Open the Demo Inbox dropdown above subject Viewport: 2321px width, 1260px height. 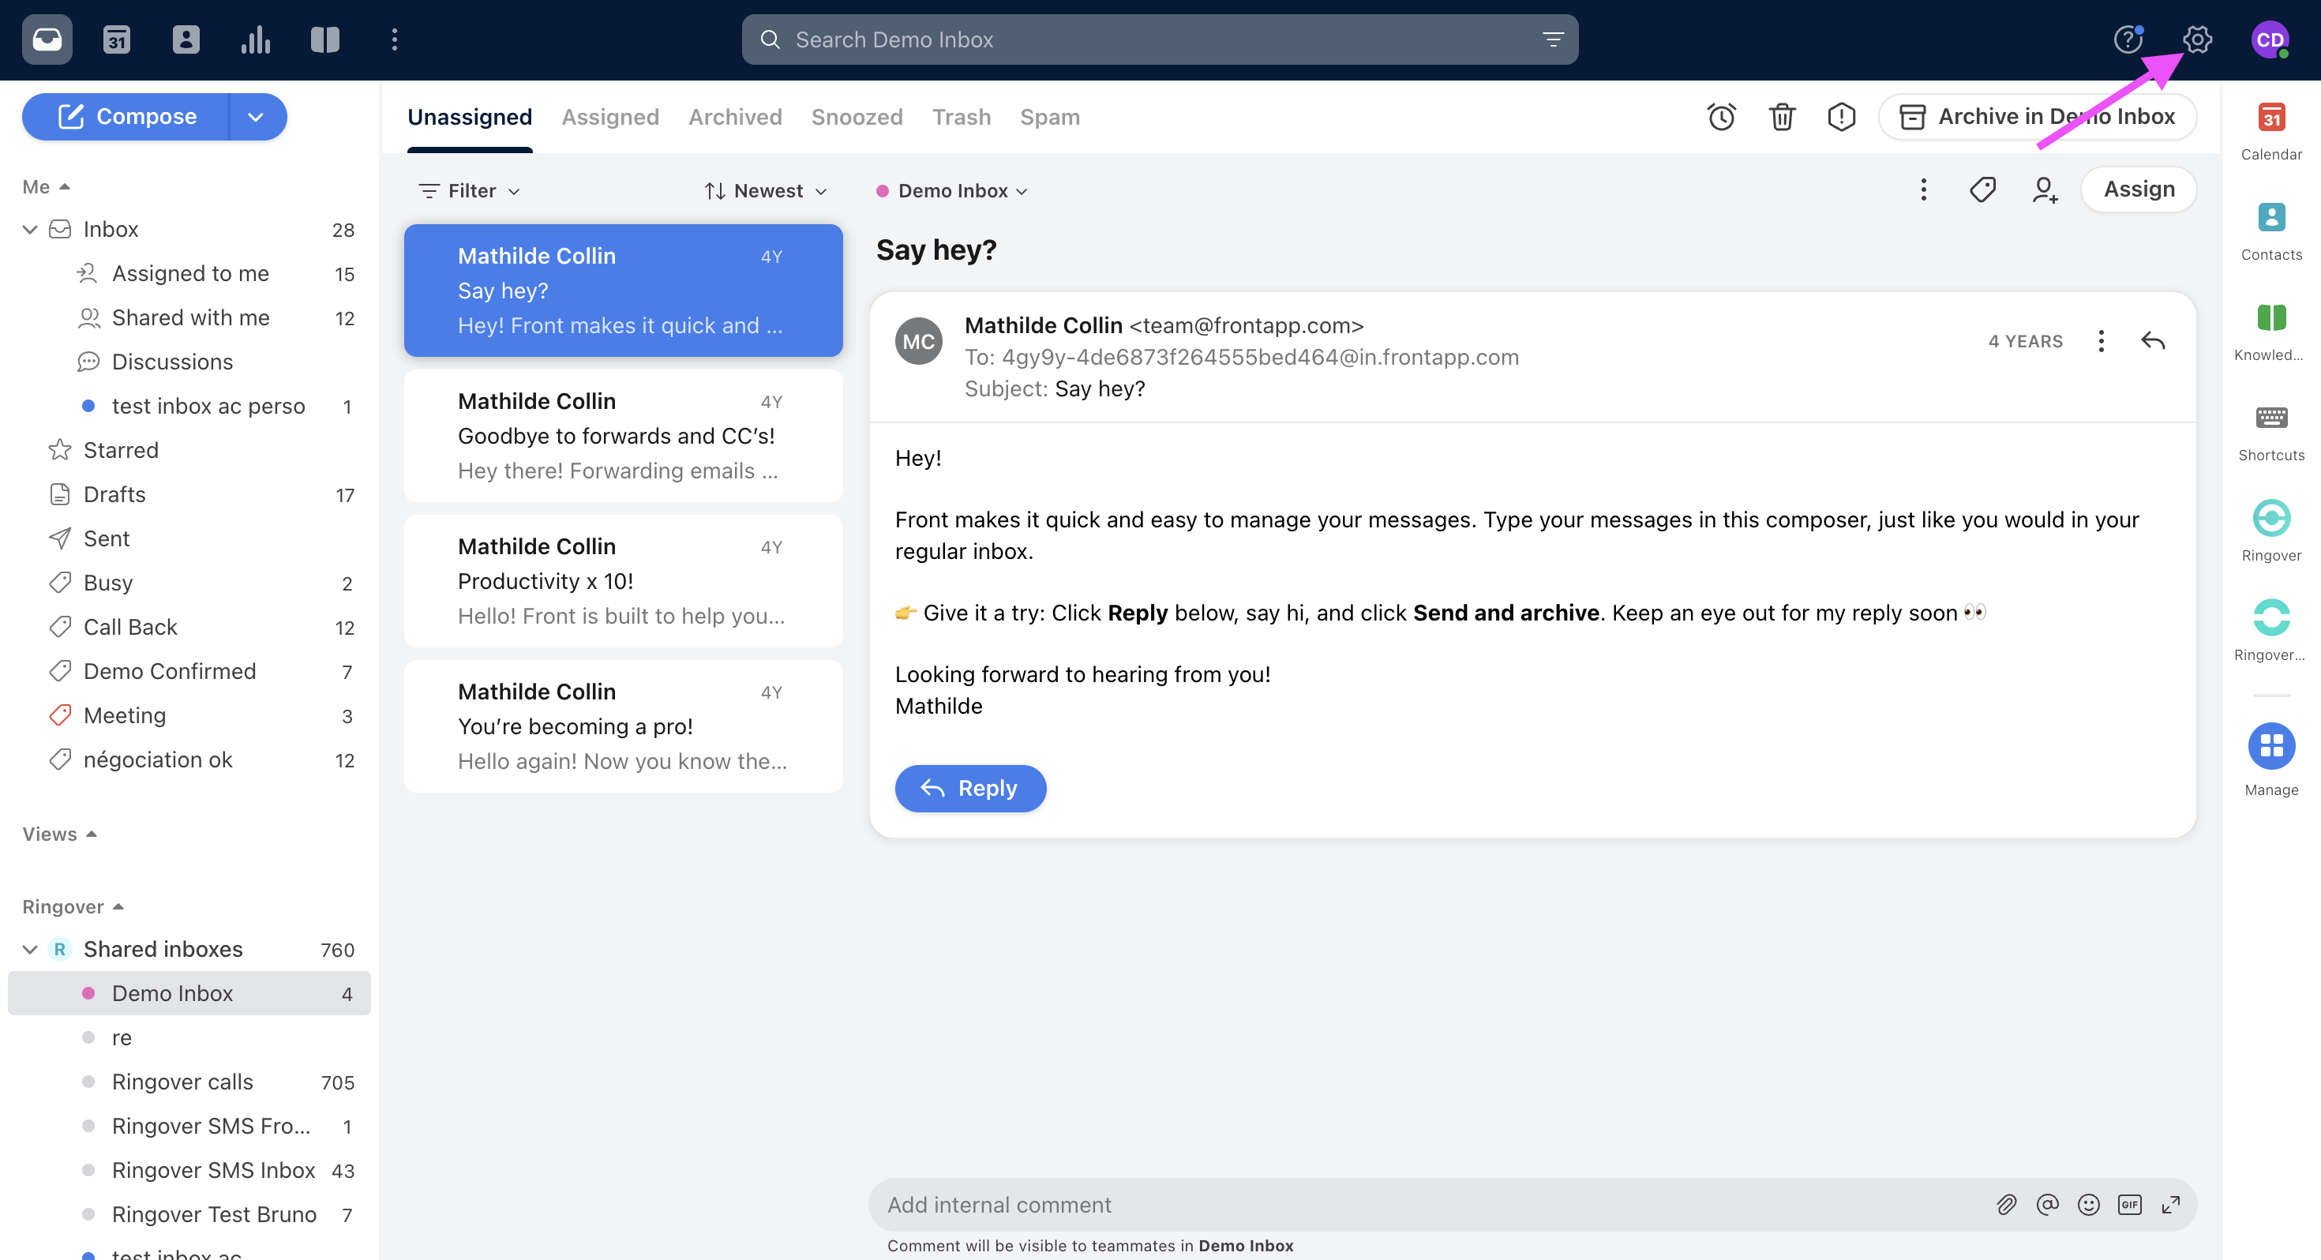point(952,190)
